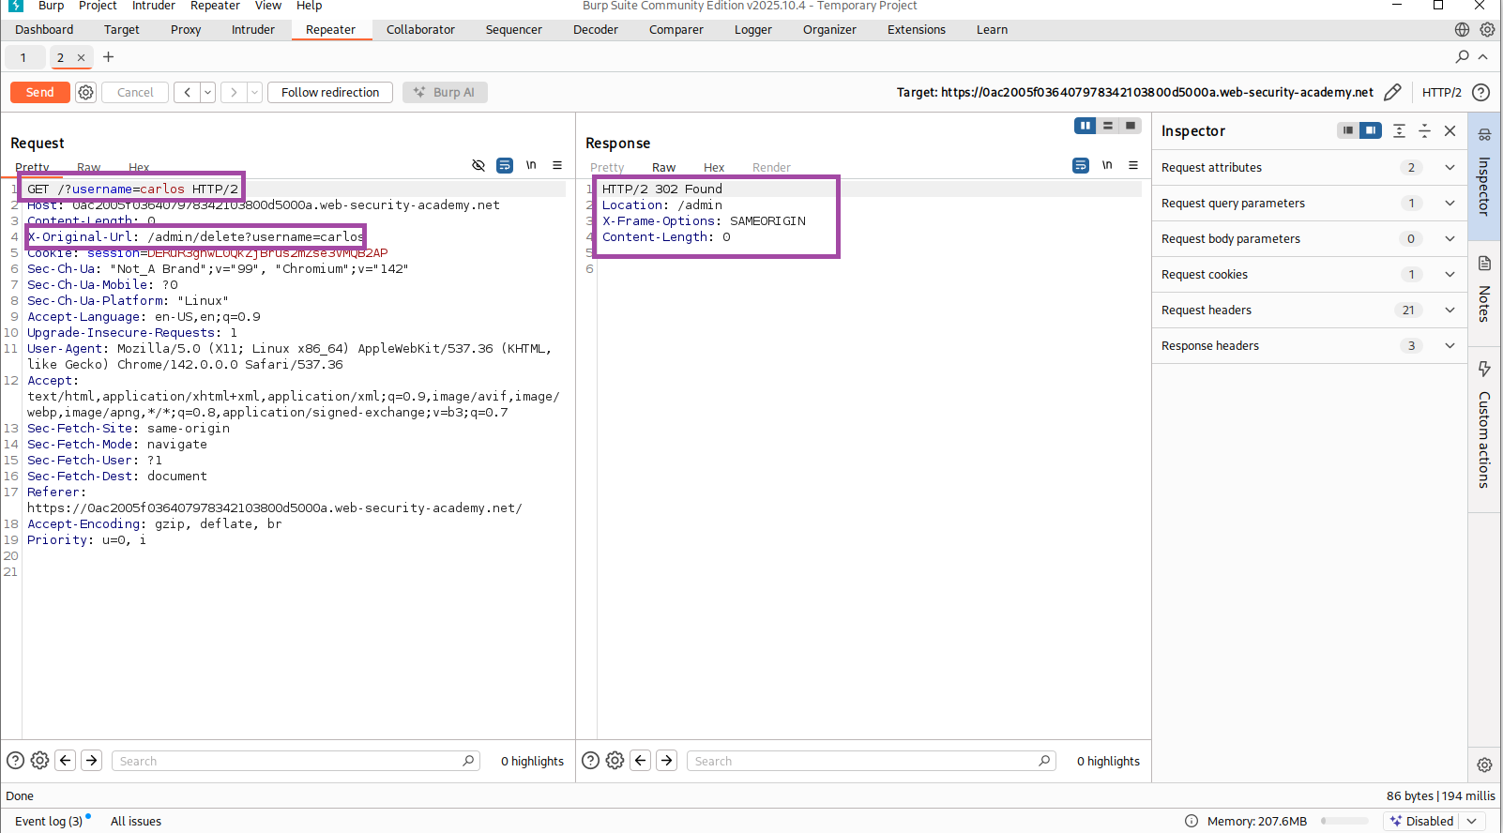Expand the Request query parameters section

pyautogui.click(x=1450, y=204)
